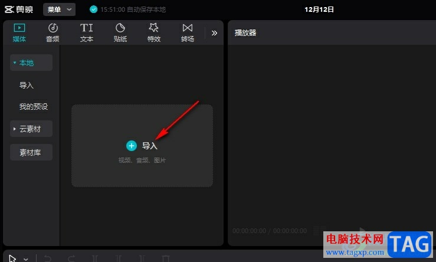This screenshot has width=436, height=262.
Task: Switch to the 转场 transitions tab
Action: (x=188, y=33)
